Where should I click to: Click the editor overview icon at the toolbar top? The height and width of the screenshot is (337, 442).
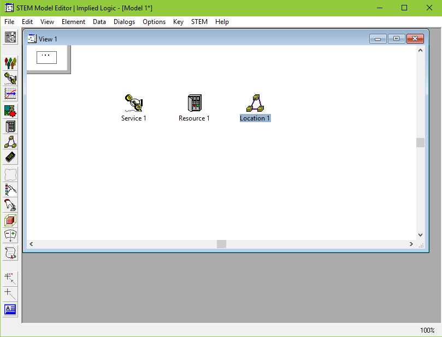[10, 37]
